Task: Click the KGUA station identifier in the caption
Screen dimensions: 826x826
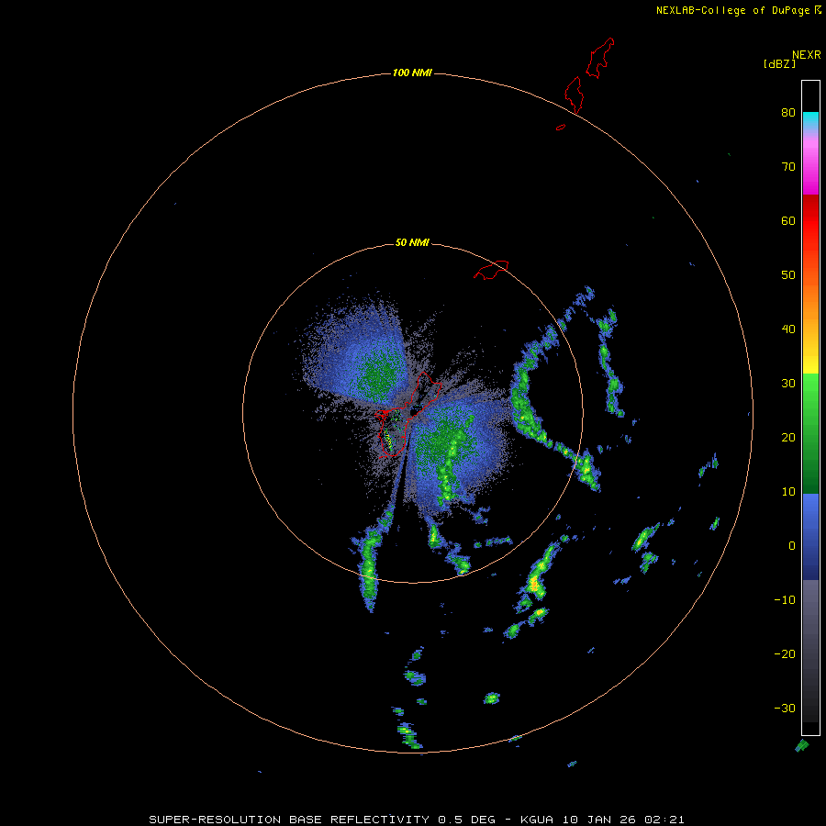Action: coord(539,820)
